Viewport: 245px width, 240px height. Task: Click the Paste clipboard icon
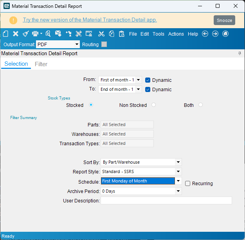pos(122,34)
